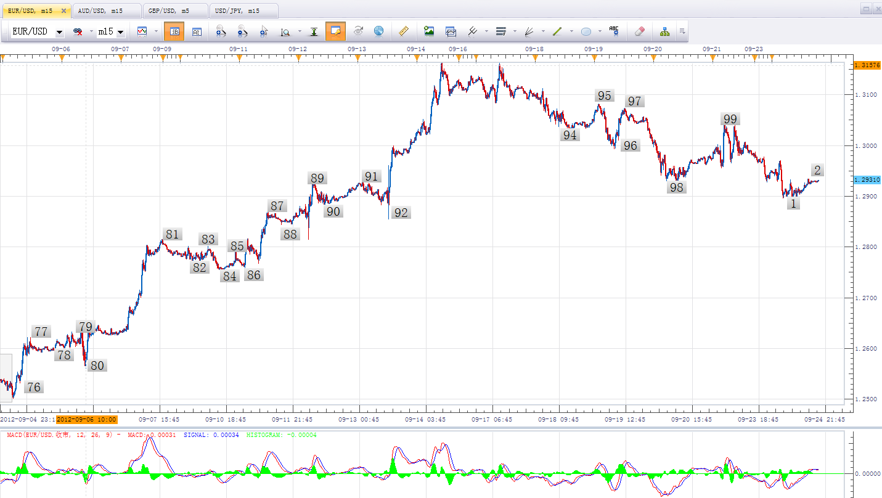
Task: Expand the Fibonacci tool dropdown arrow
Action: click(x=515, y=31)
